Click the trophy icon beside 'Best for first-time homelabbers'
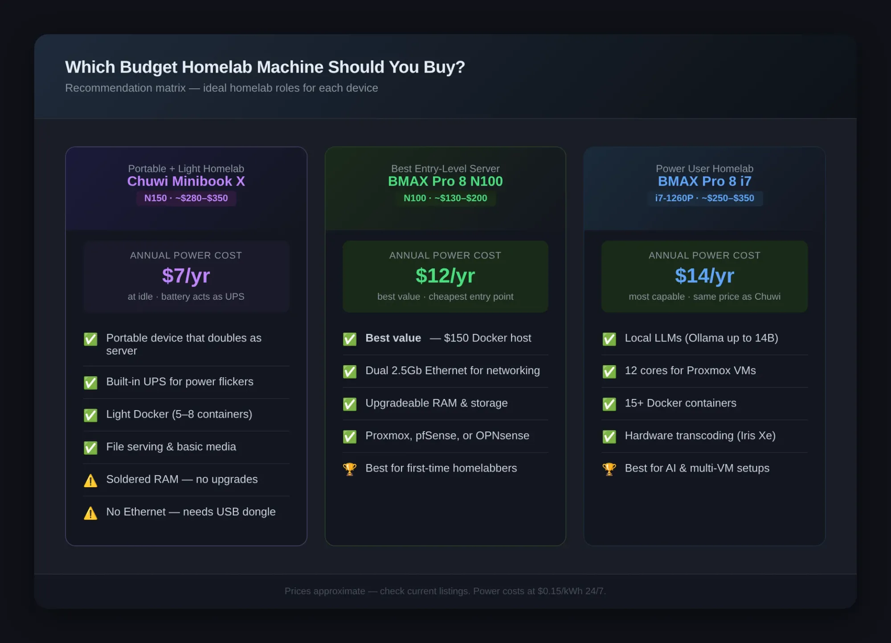 350,469
